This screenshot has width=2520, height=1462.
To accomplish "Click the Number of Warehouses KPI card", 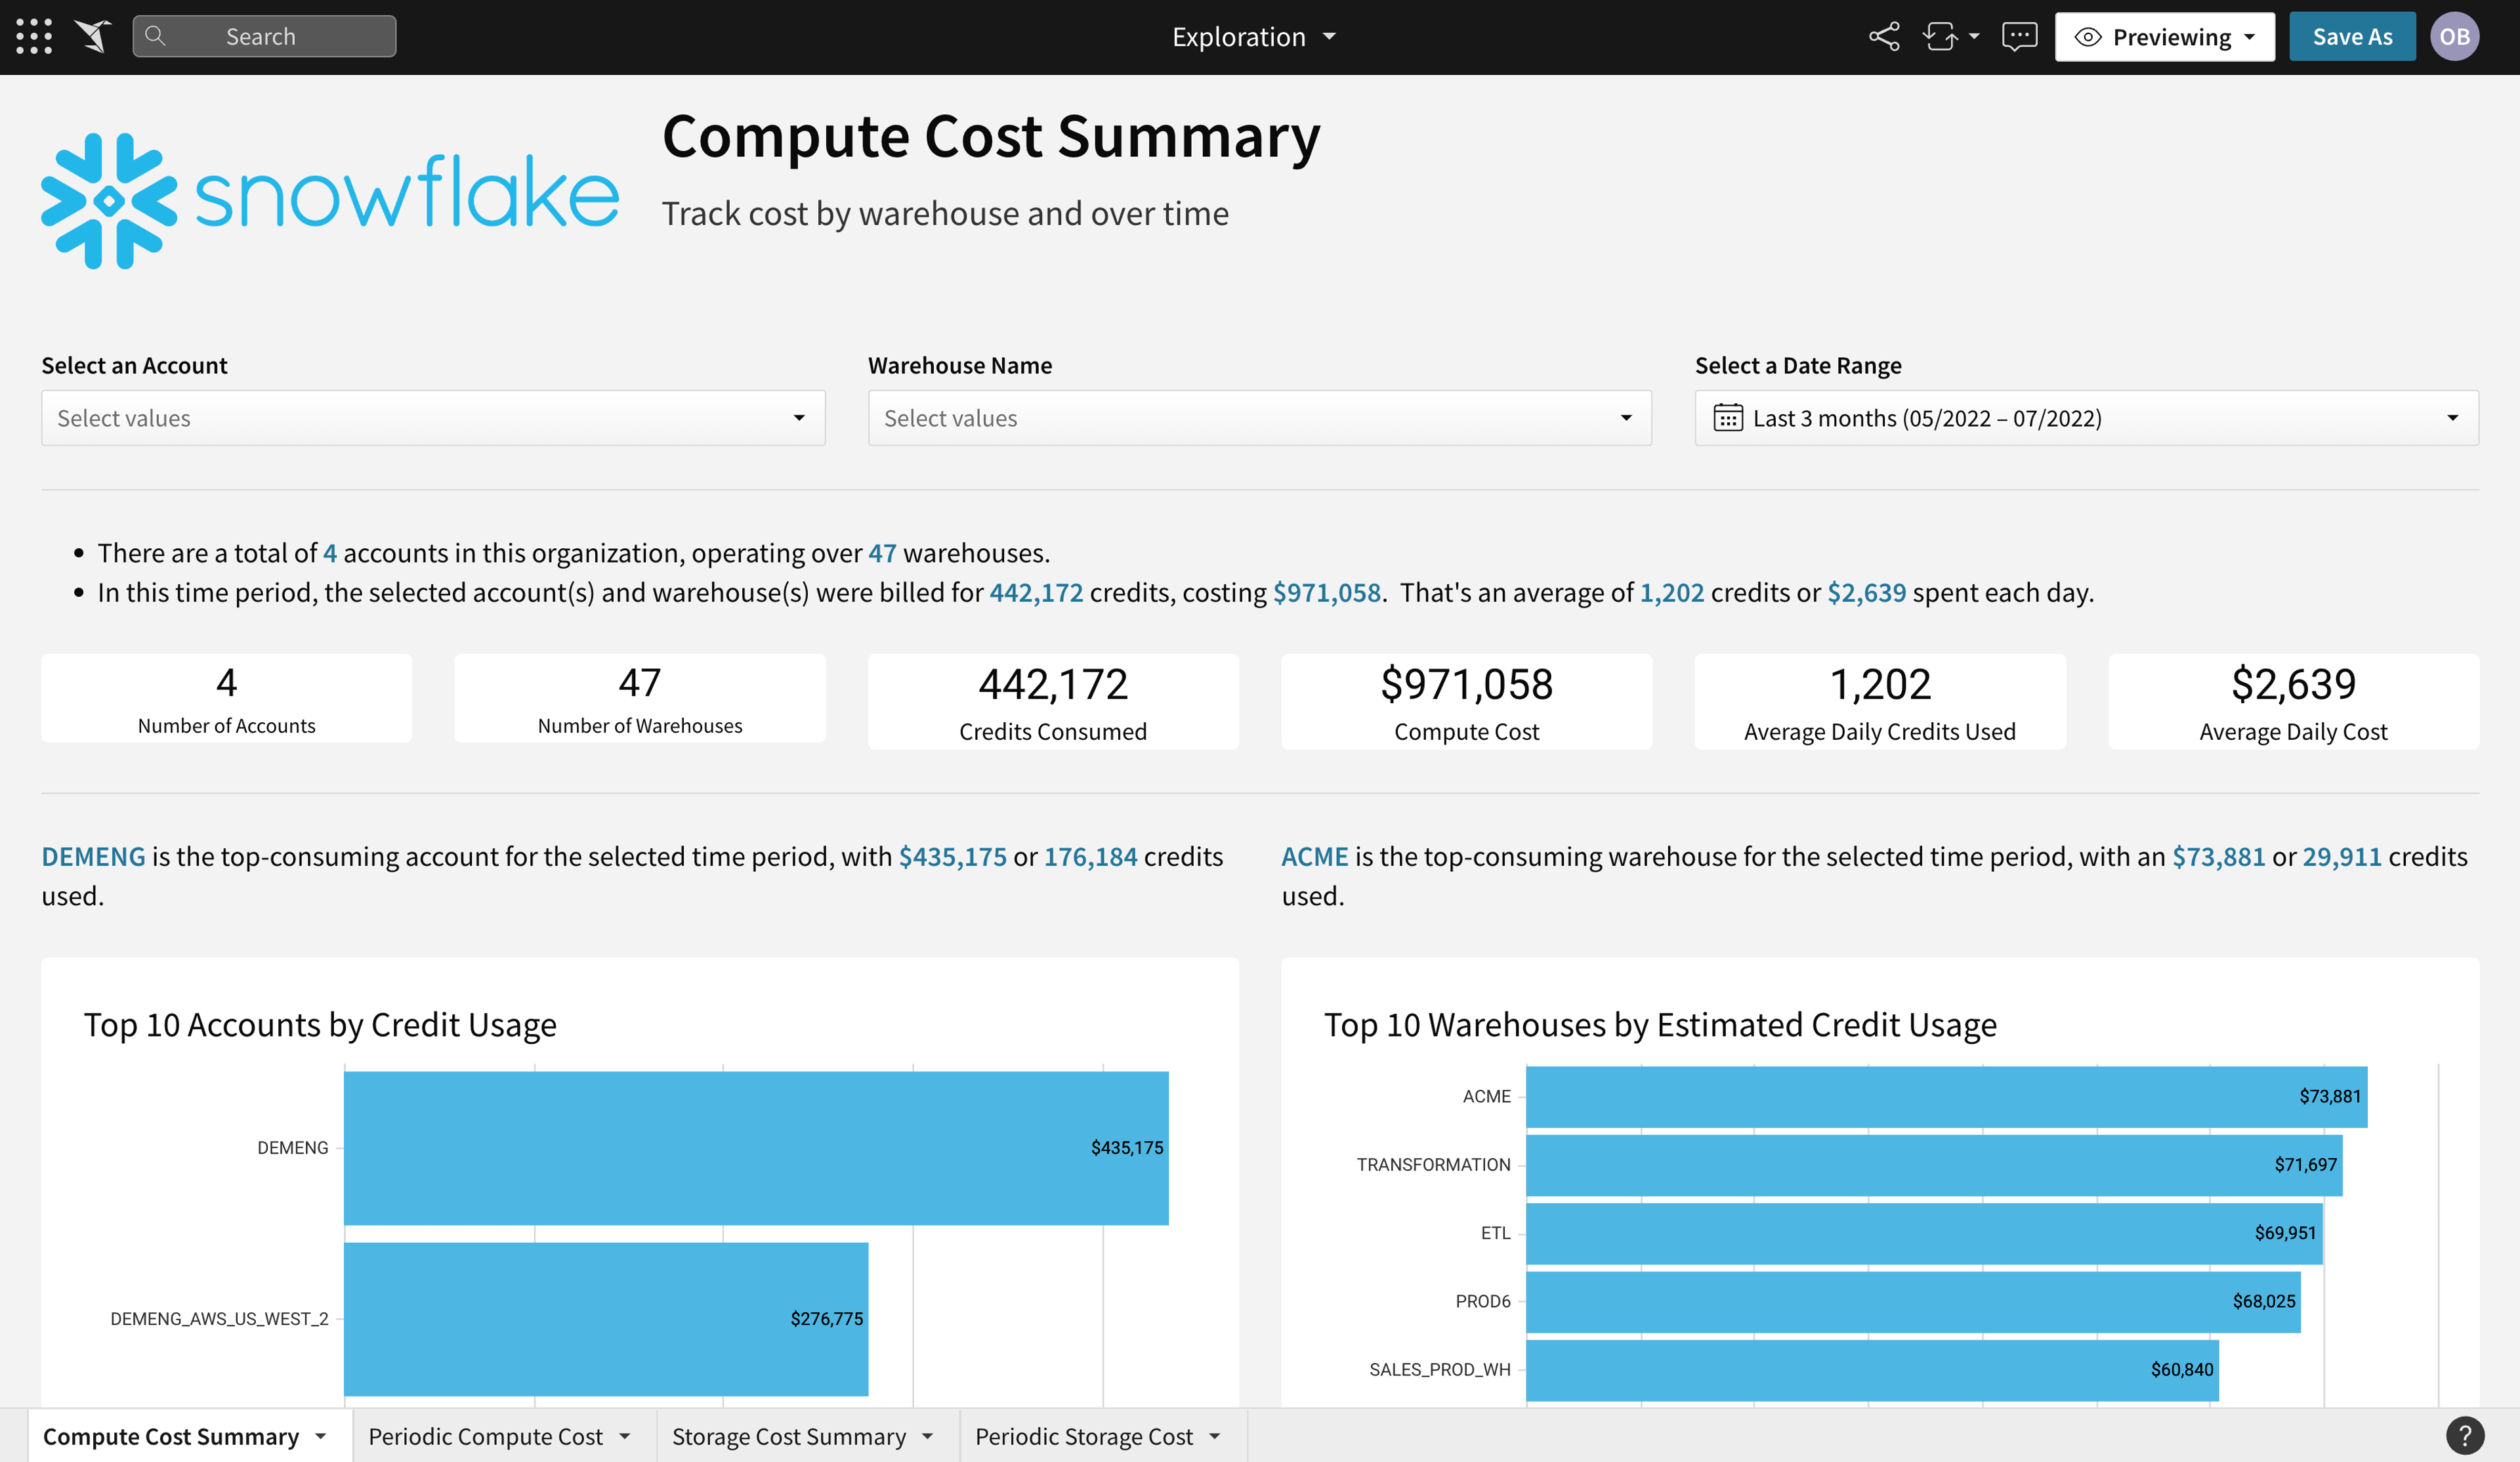I will coord(640,699).
